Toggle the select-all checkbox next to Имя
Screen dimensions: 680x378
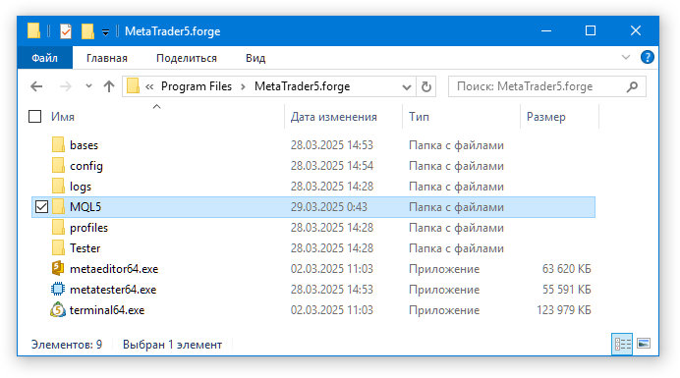click(x=34, y=117)
